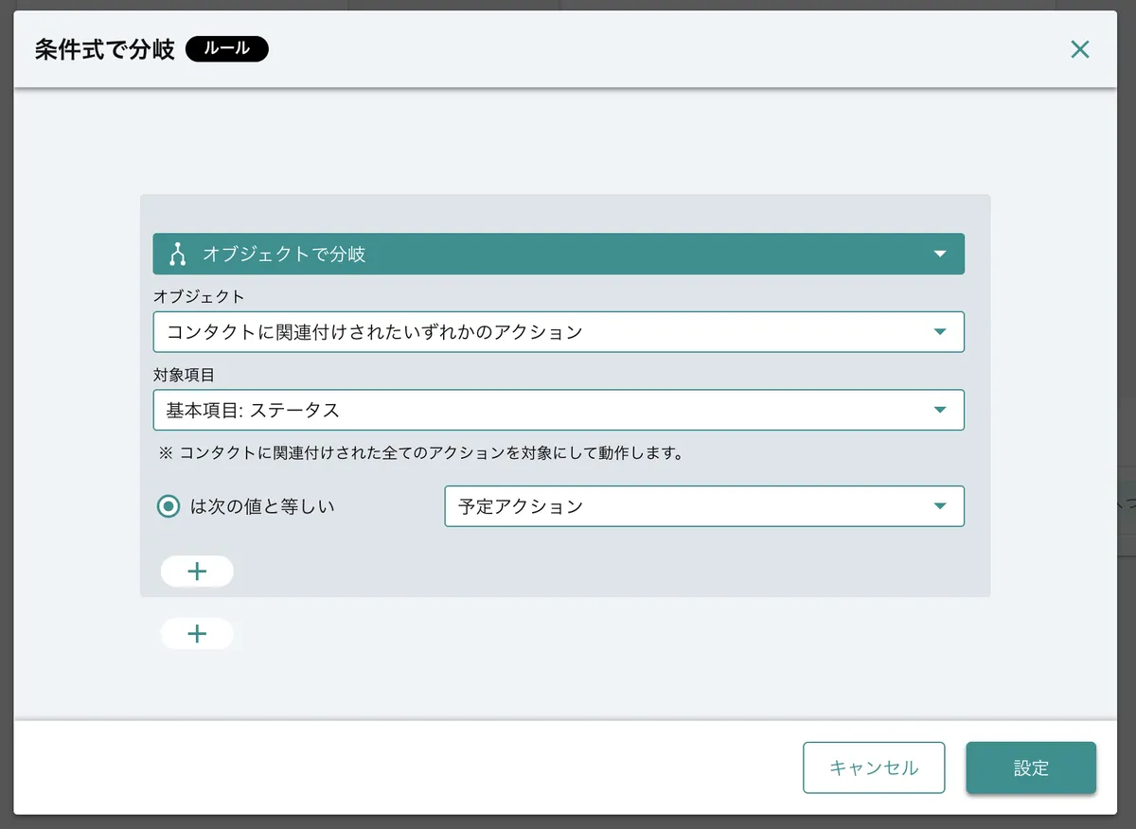This screenshot has height=829, width=1136.
Task: Open the オブジェクトで分岐 branch type dropdown
Action: 559,255
